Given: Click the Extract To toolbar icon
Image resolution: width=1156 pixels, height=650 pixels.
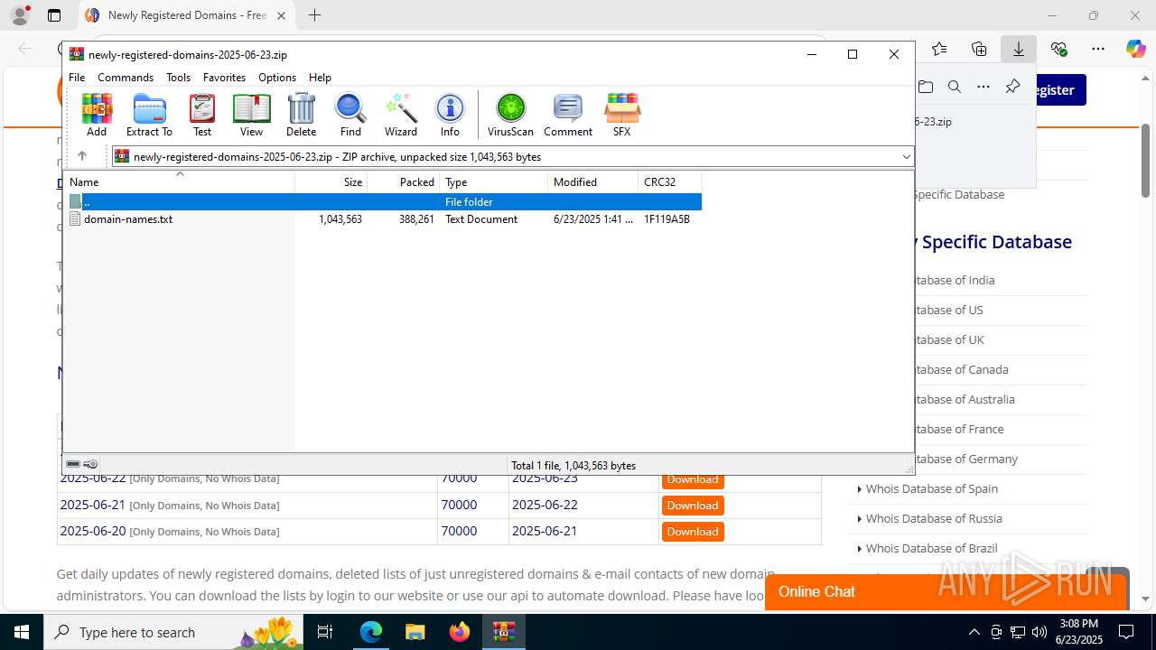Looking at the screenshot, I should point(149,115).
